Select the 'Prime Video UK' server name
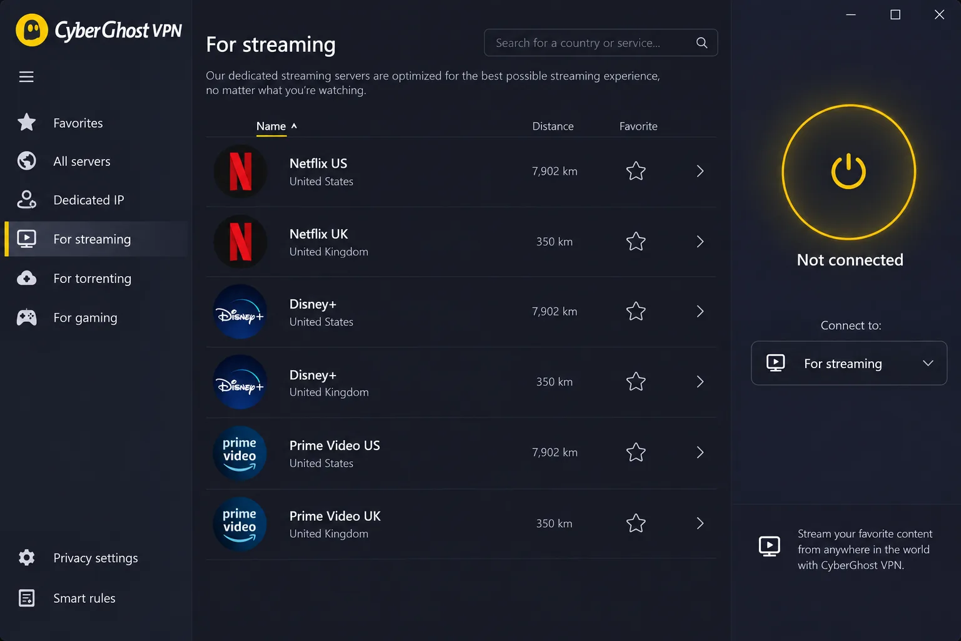 coord(335,516)
